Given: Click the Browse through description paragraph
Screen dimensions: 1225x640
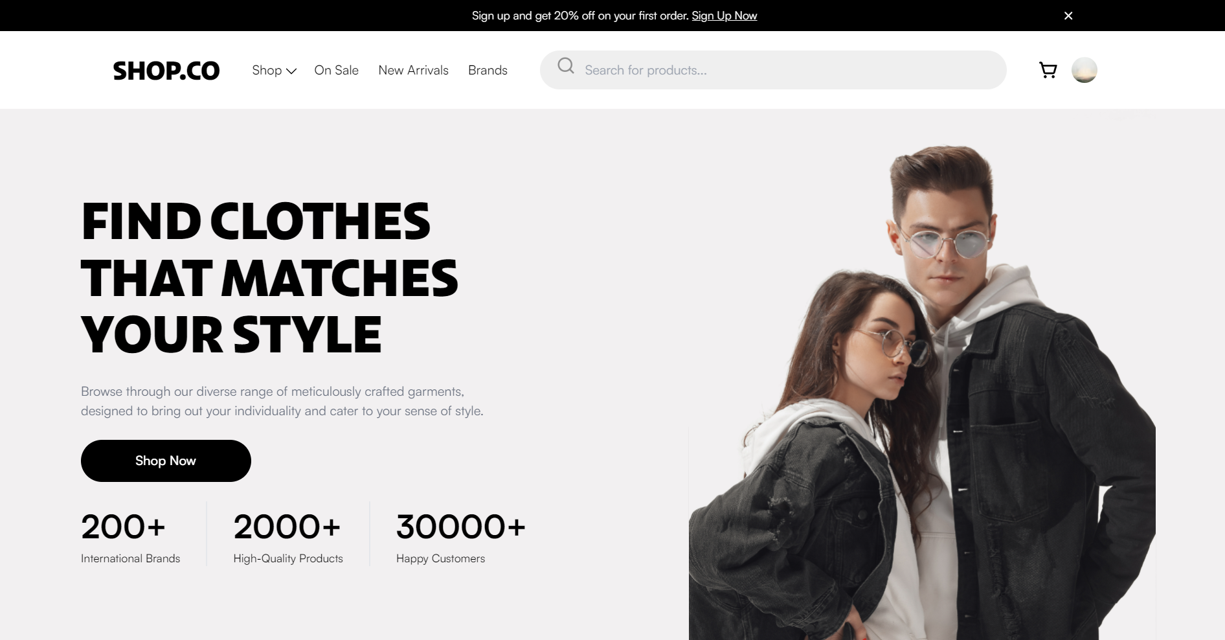Looking at the screenshot, I should (282, 401).
